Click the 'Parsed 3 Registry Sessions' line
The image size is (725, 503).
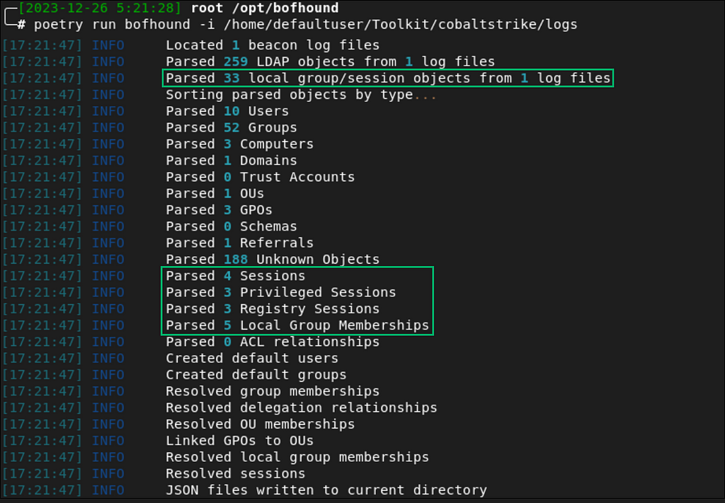273,309
